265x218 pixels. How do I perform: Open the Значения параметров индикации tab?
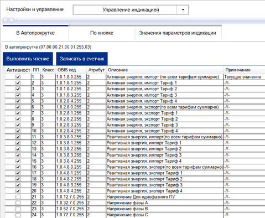point(178,33)
